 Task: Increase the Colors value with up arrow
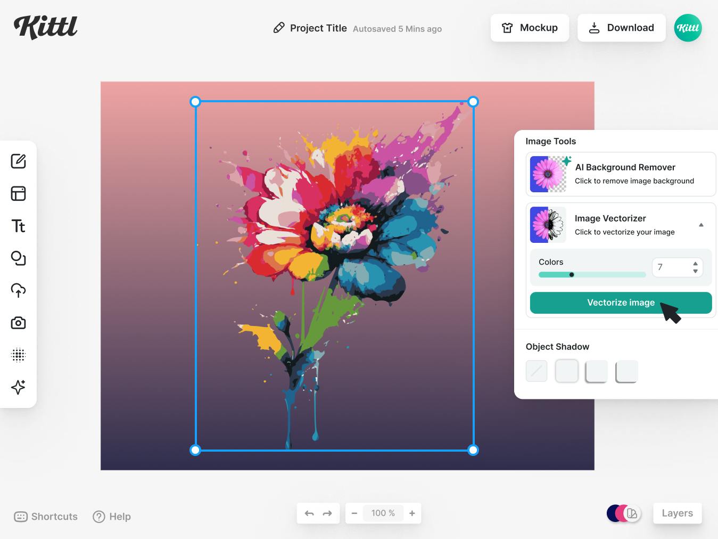click(695, 264)
